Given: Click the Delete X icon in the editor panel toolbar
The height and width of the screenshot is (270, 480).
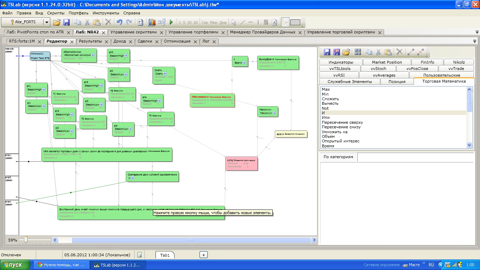Looking at the screenshot, I should click(x=399, y=52).
